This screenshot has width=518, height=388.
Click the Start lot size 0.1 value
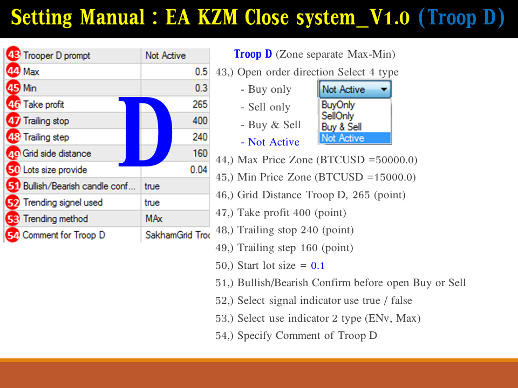pos(318,266)
